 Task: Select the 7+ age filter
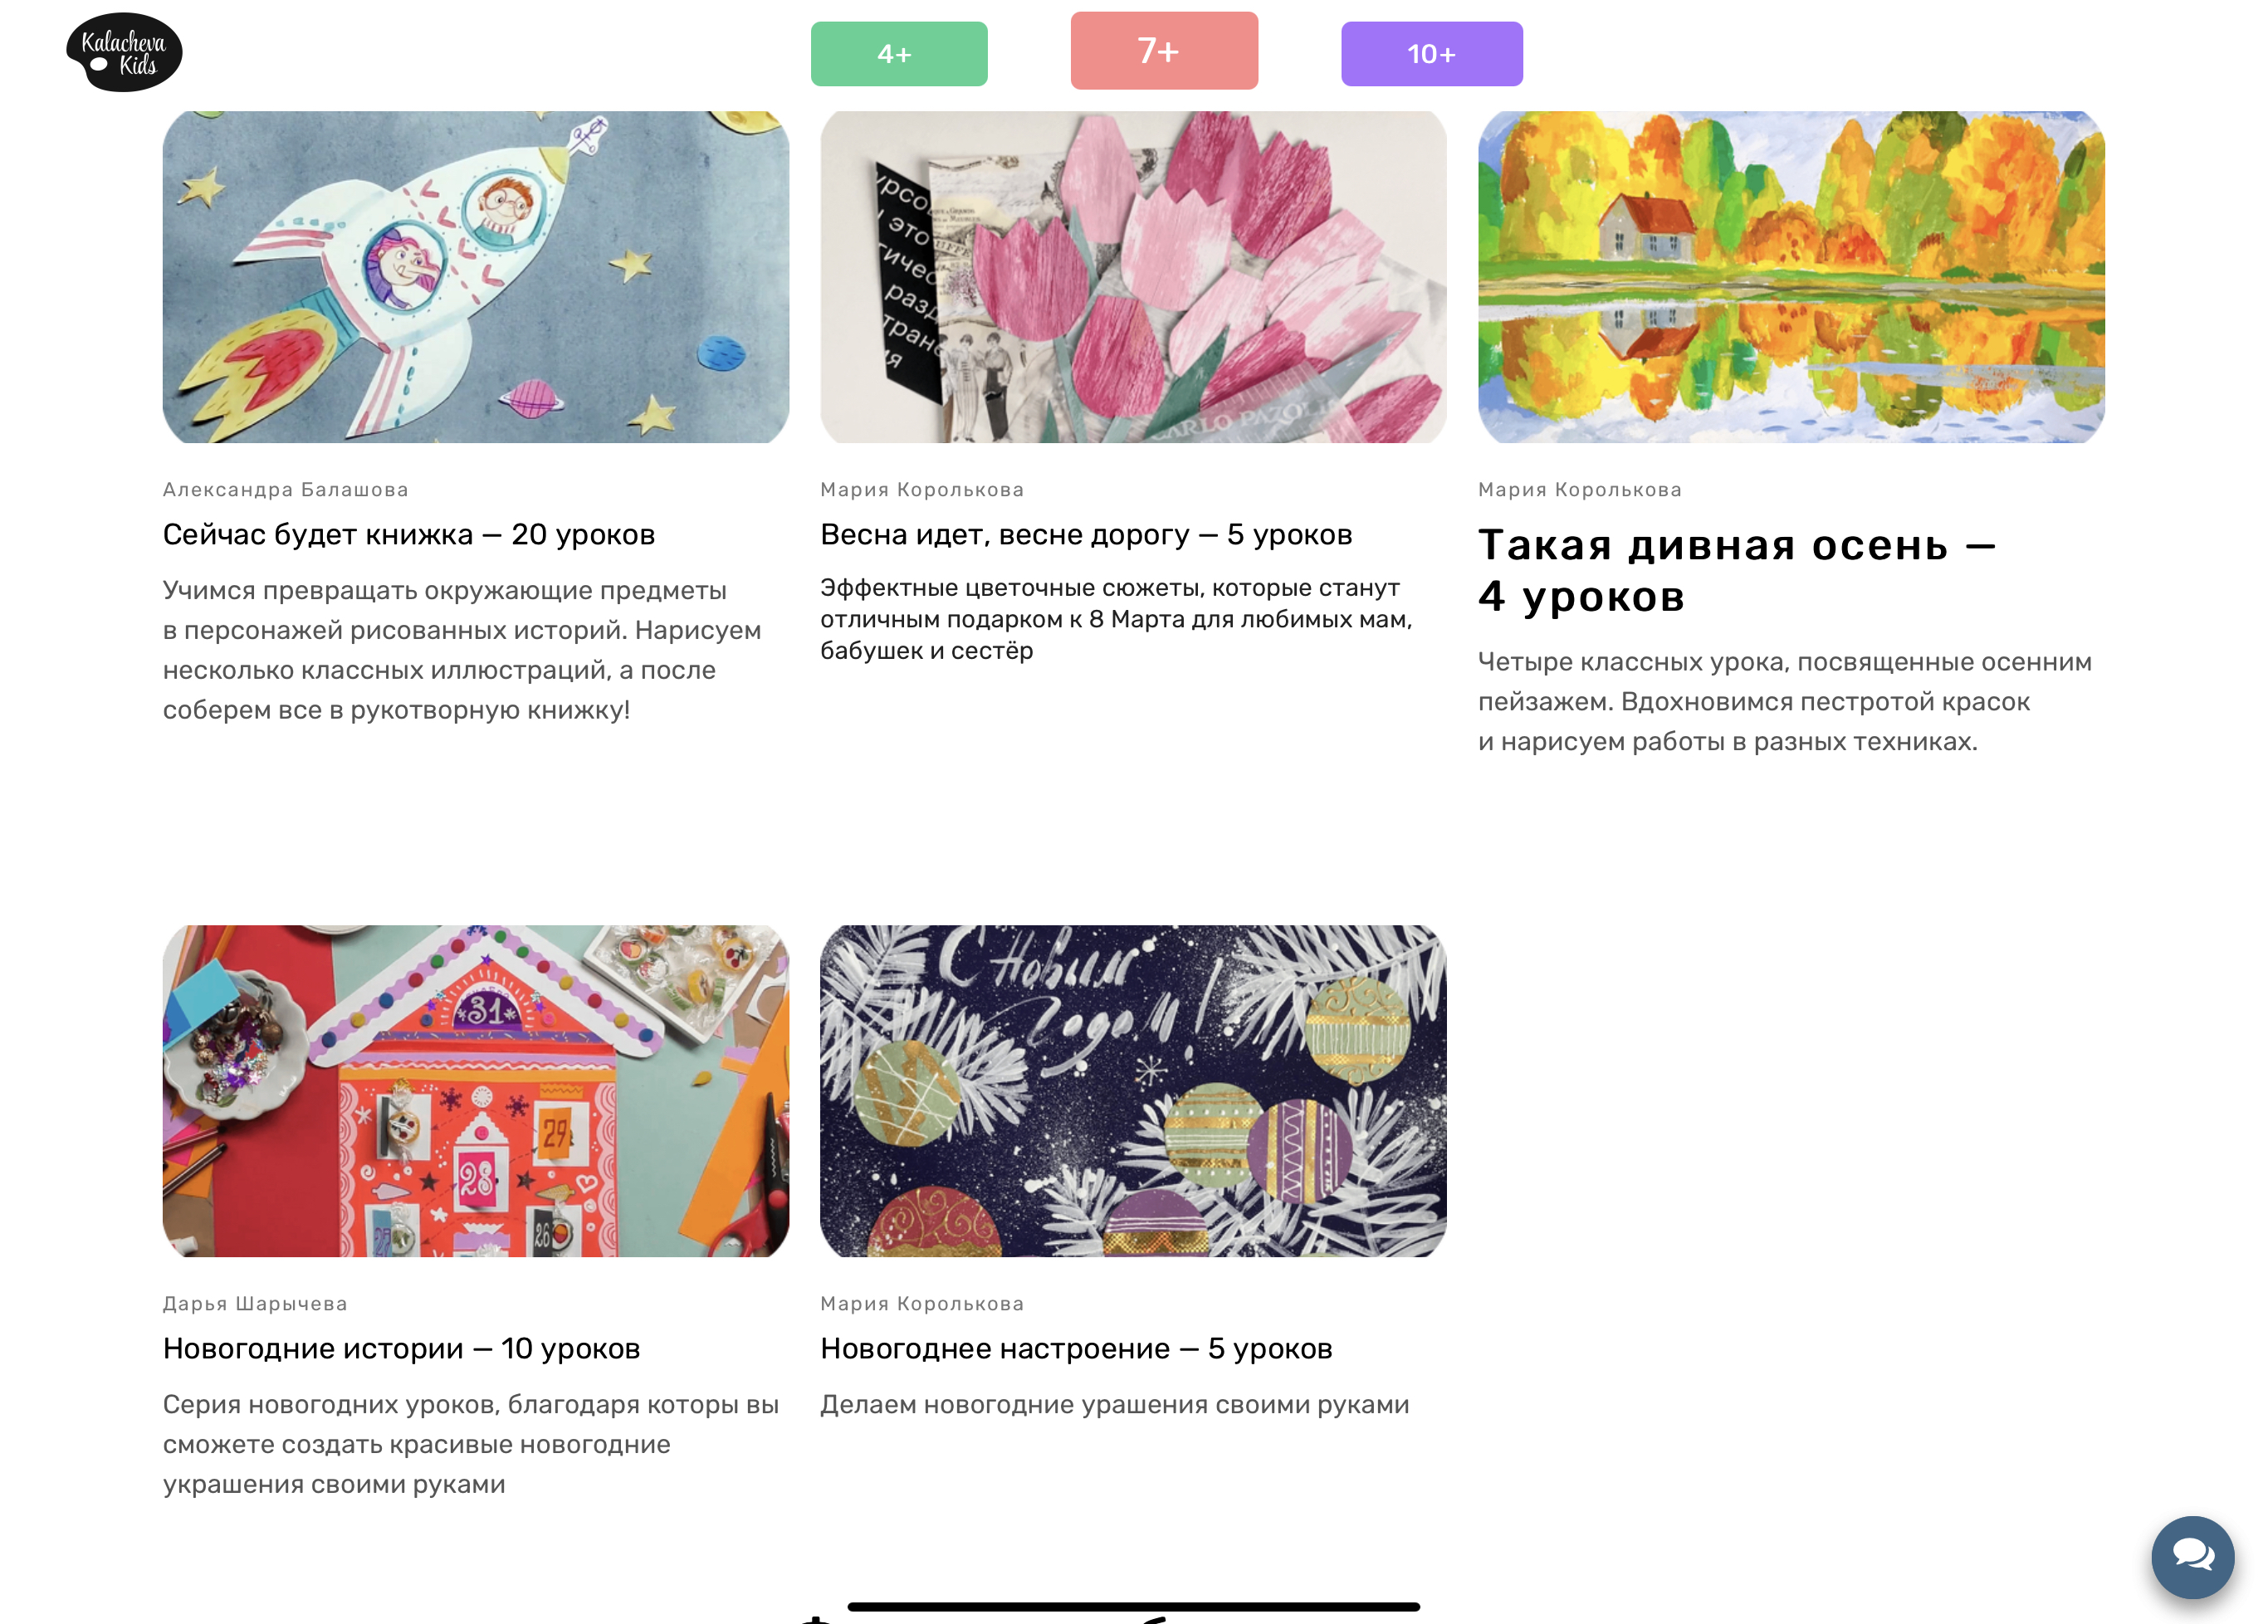pos(1163,51)
